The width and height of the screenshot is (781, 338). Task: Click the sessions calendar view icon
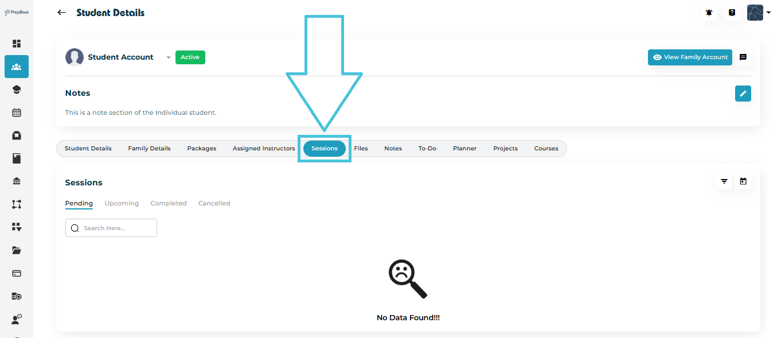coord(743,182)
